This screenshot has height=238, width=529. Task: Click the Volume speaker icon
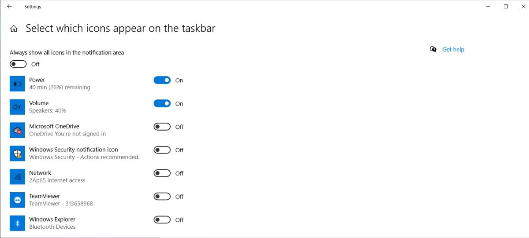pos(18,107)
